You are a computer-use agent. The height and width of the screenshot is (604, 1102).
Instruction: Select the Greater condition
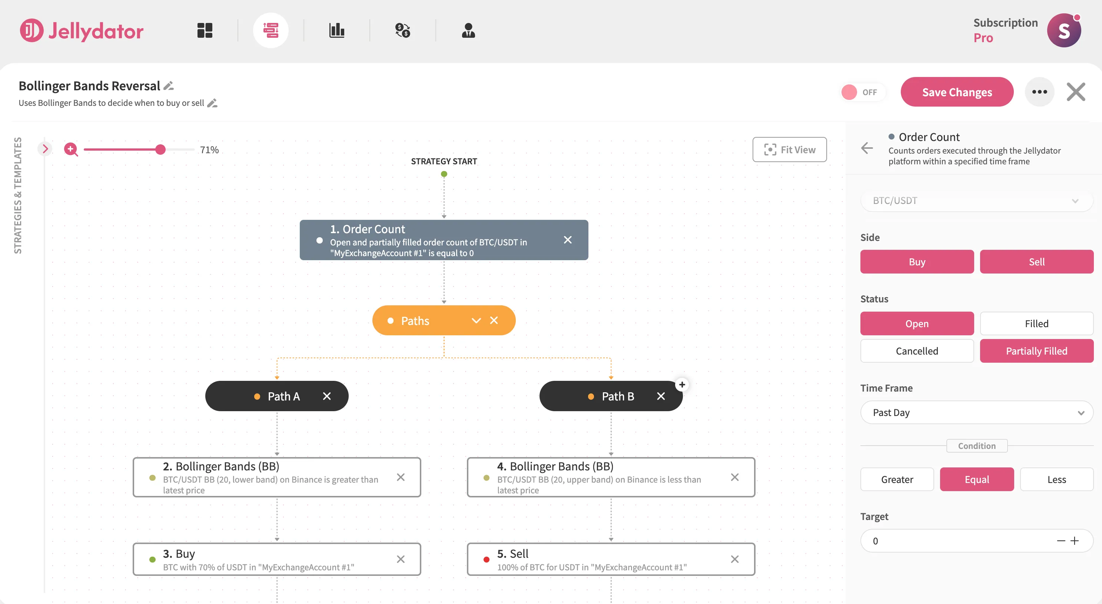point(897,479)
